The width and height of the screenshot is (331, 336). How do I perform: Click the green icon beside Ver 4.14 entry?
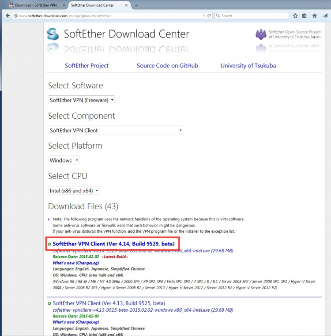49,244
